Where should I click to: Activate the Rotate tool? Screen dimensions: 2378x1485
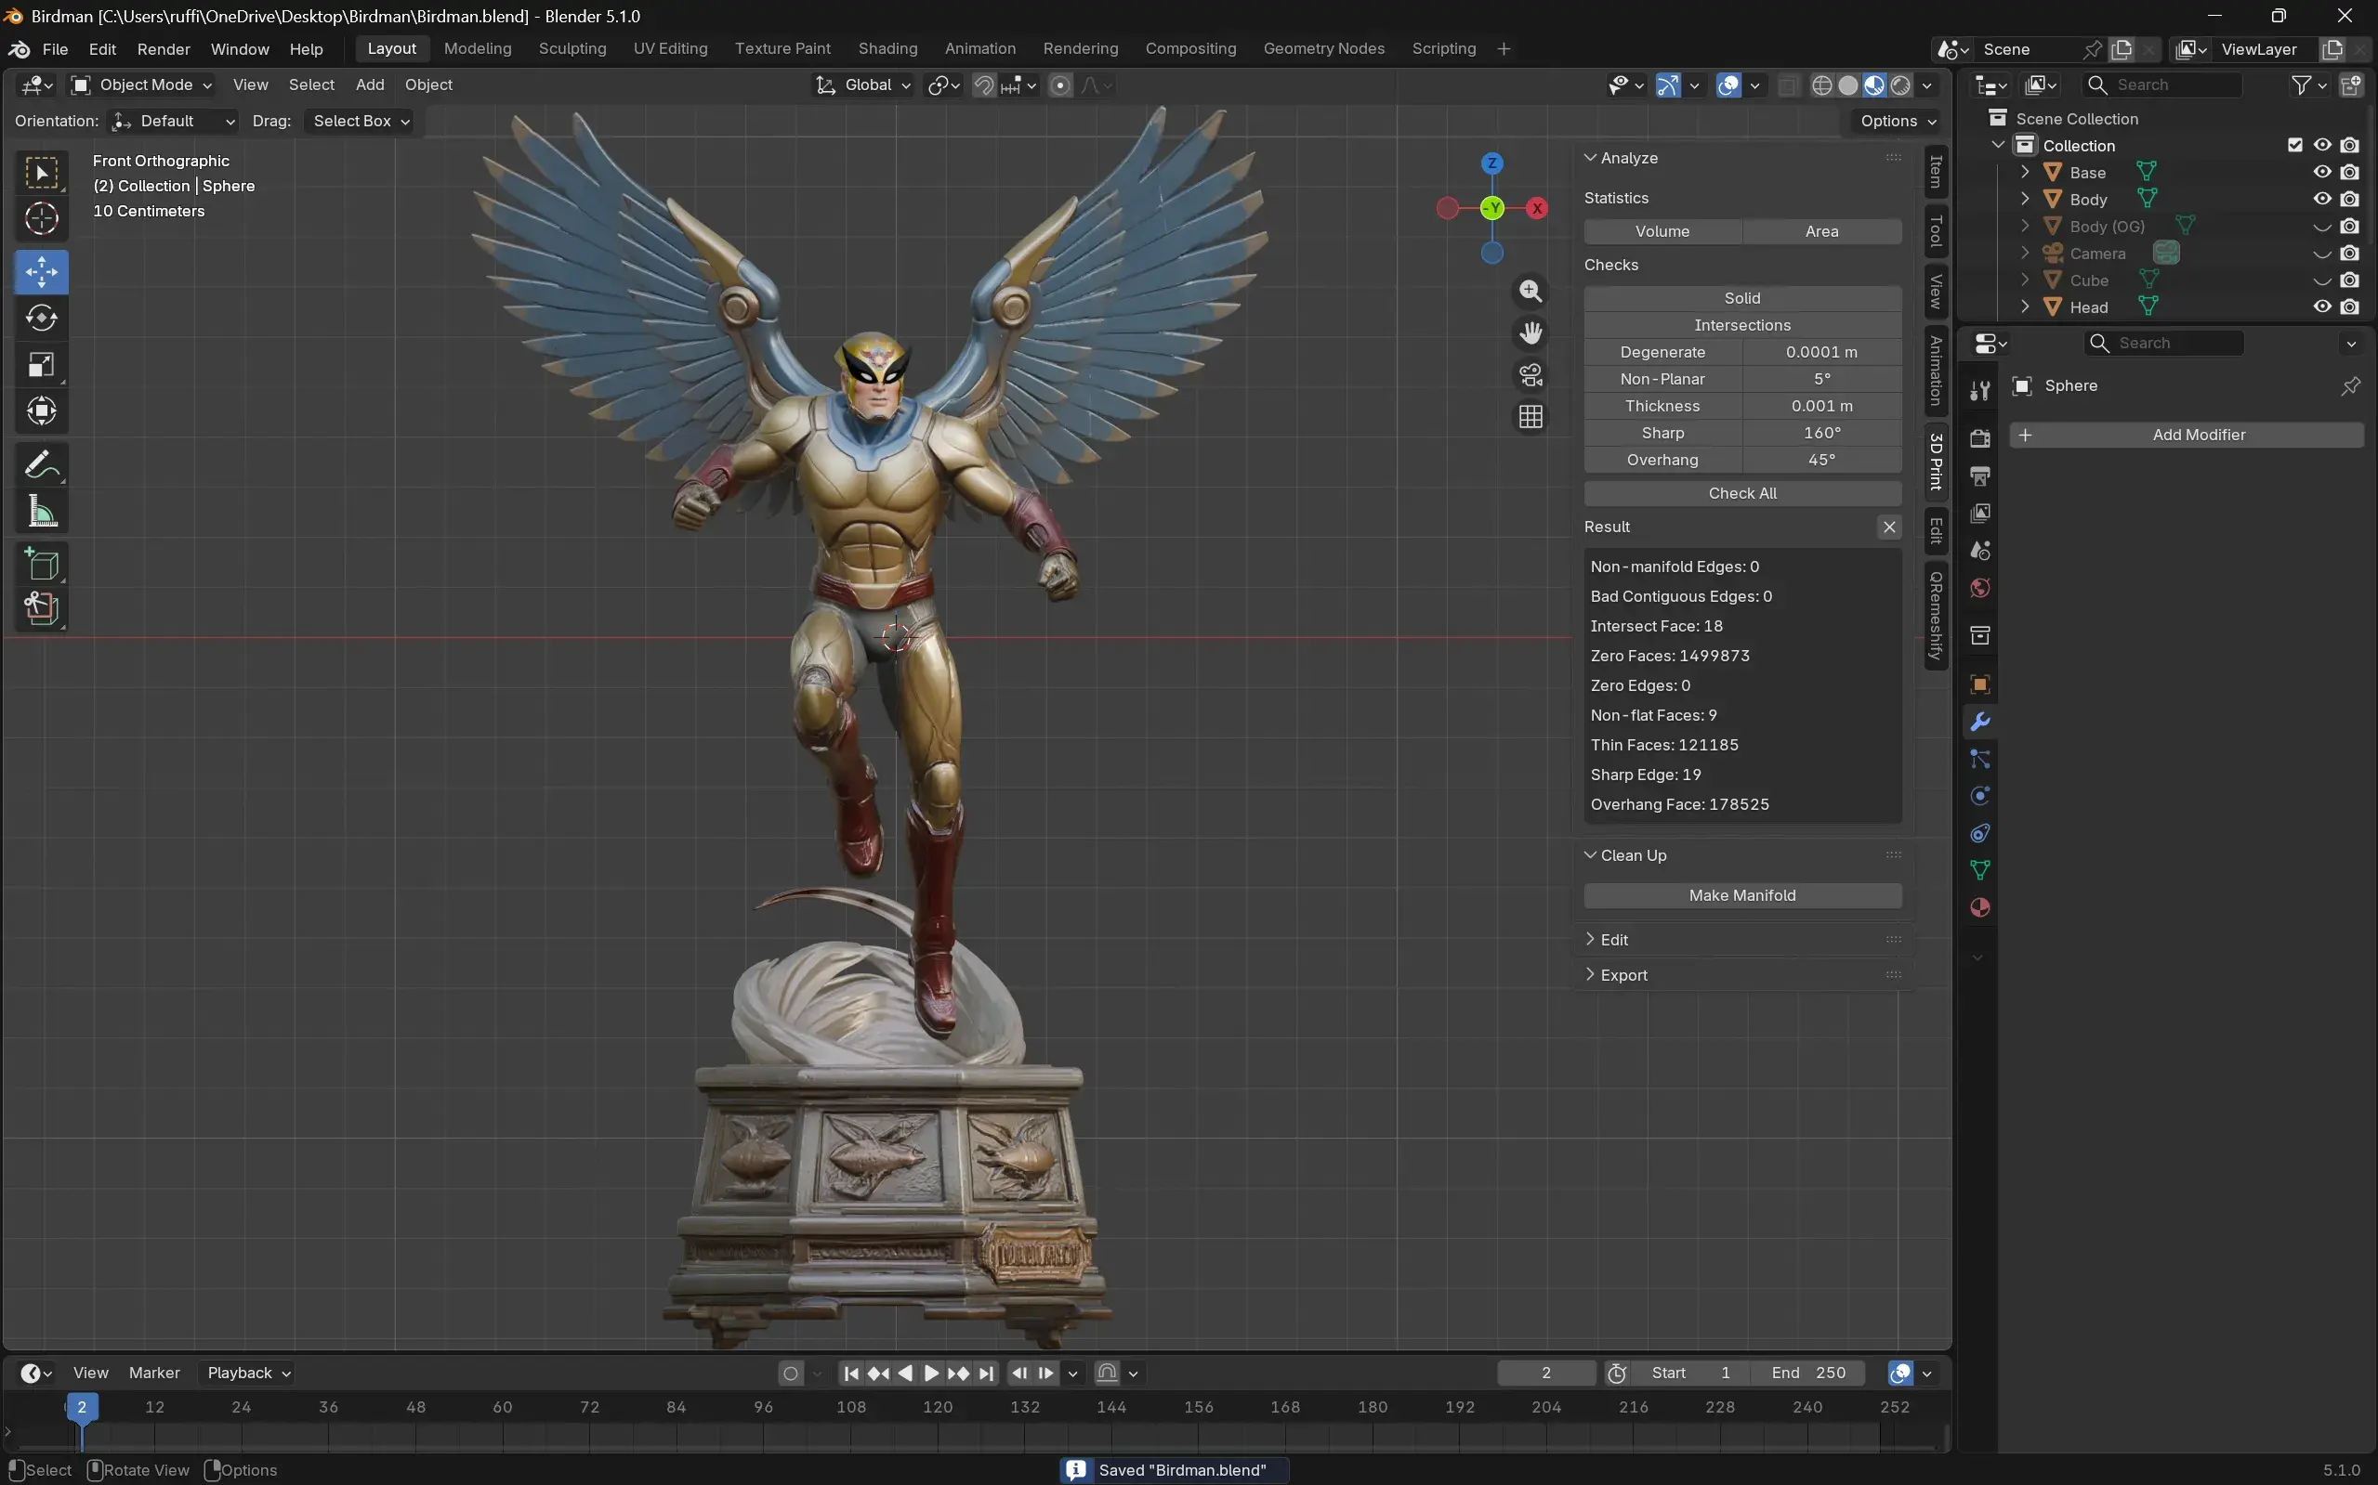click(41, 319)
